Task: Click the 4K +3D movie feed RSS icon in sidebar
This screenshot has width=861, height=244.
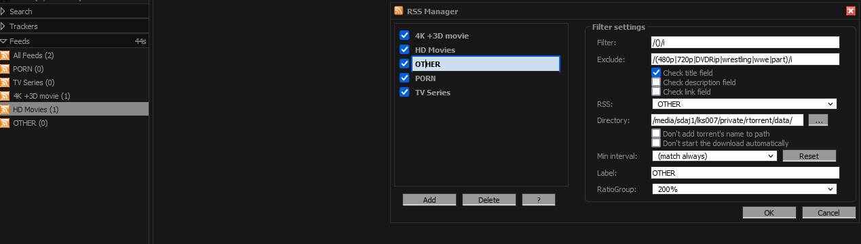Action: [x=5, y=96]
